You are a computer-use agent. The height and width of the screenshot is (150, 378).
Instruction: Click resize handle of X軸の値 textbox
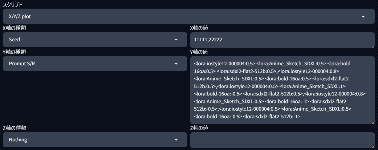pyautogui.click(x=373, y=46)
